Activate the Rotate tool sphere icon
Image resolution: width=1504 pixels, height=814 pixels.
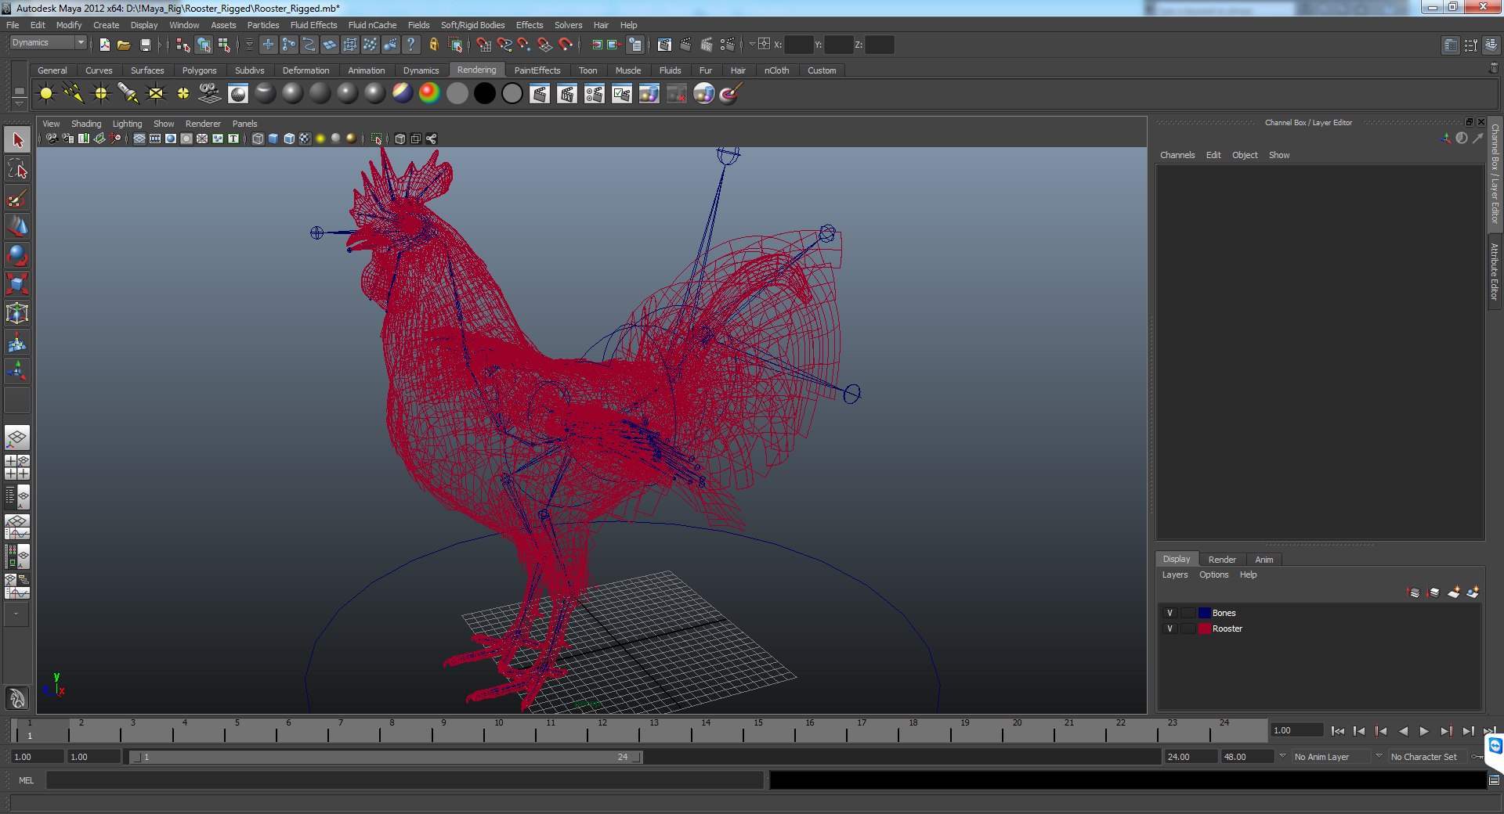point(17,256)
